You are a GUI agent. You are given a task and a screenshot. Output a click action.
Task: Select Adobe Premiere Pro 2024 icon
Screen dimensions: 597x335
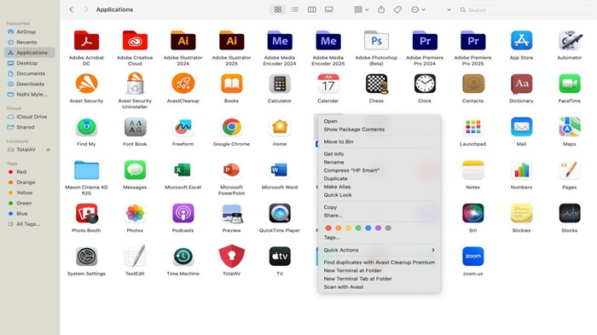425,40
